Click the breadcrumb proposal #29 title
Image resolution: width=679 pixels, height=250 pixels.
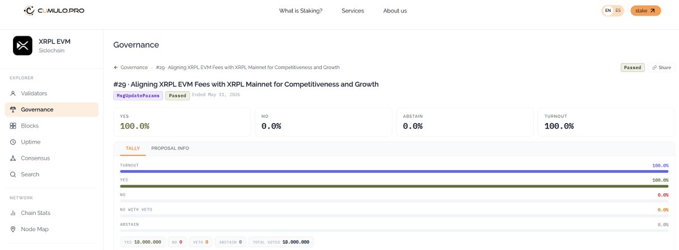click(x=247, y=67)
